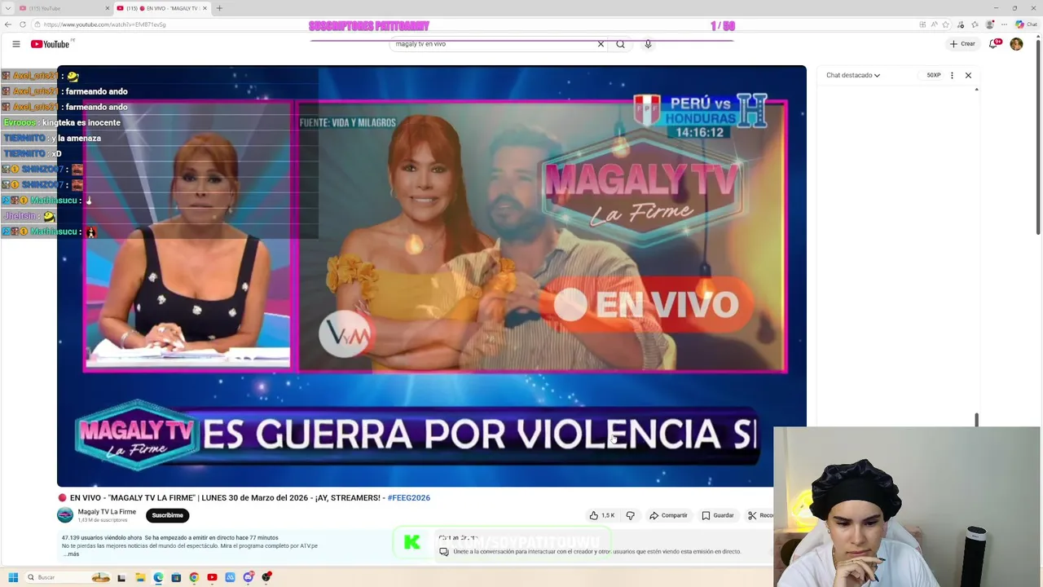1043x587 pixels.
Task: Open browser tab search dropdown
Action: point(8,8)
